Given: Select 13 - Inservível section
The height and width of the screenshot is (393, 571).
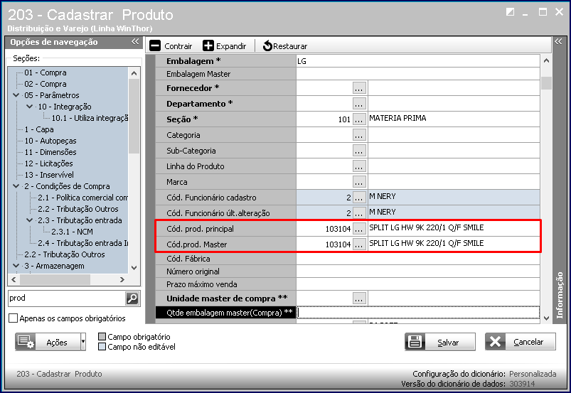Looking at the screenshot, I should pos(49,175).
